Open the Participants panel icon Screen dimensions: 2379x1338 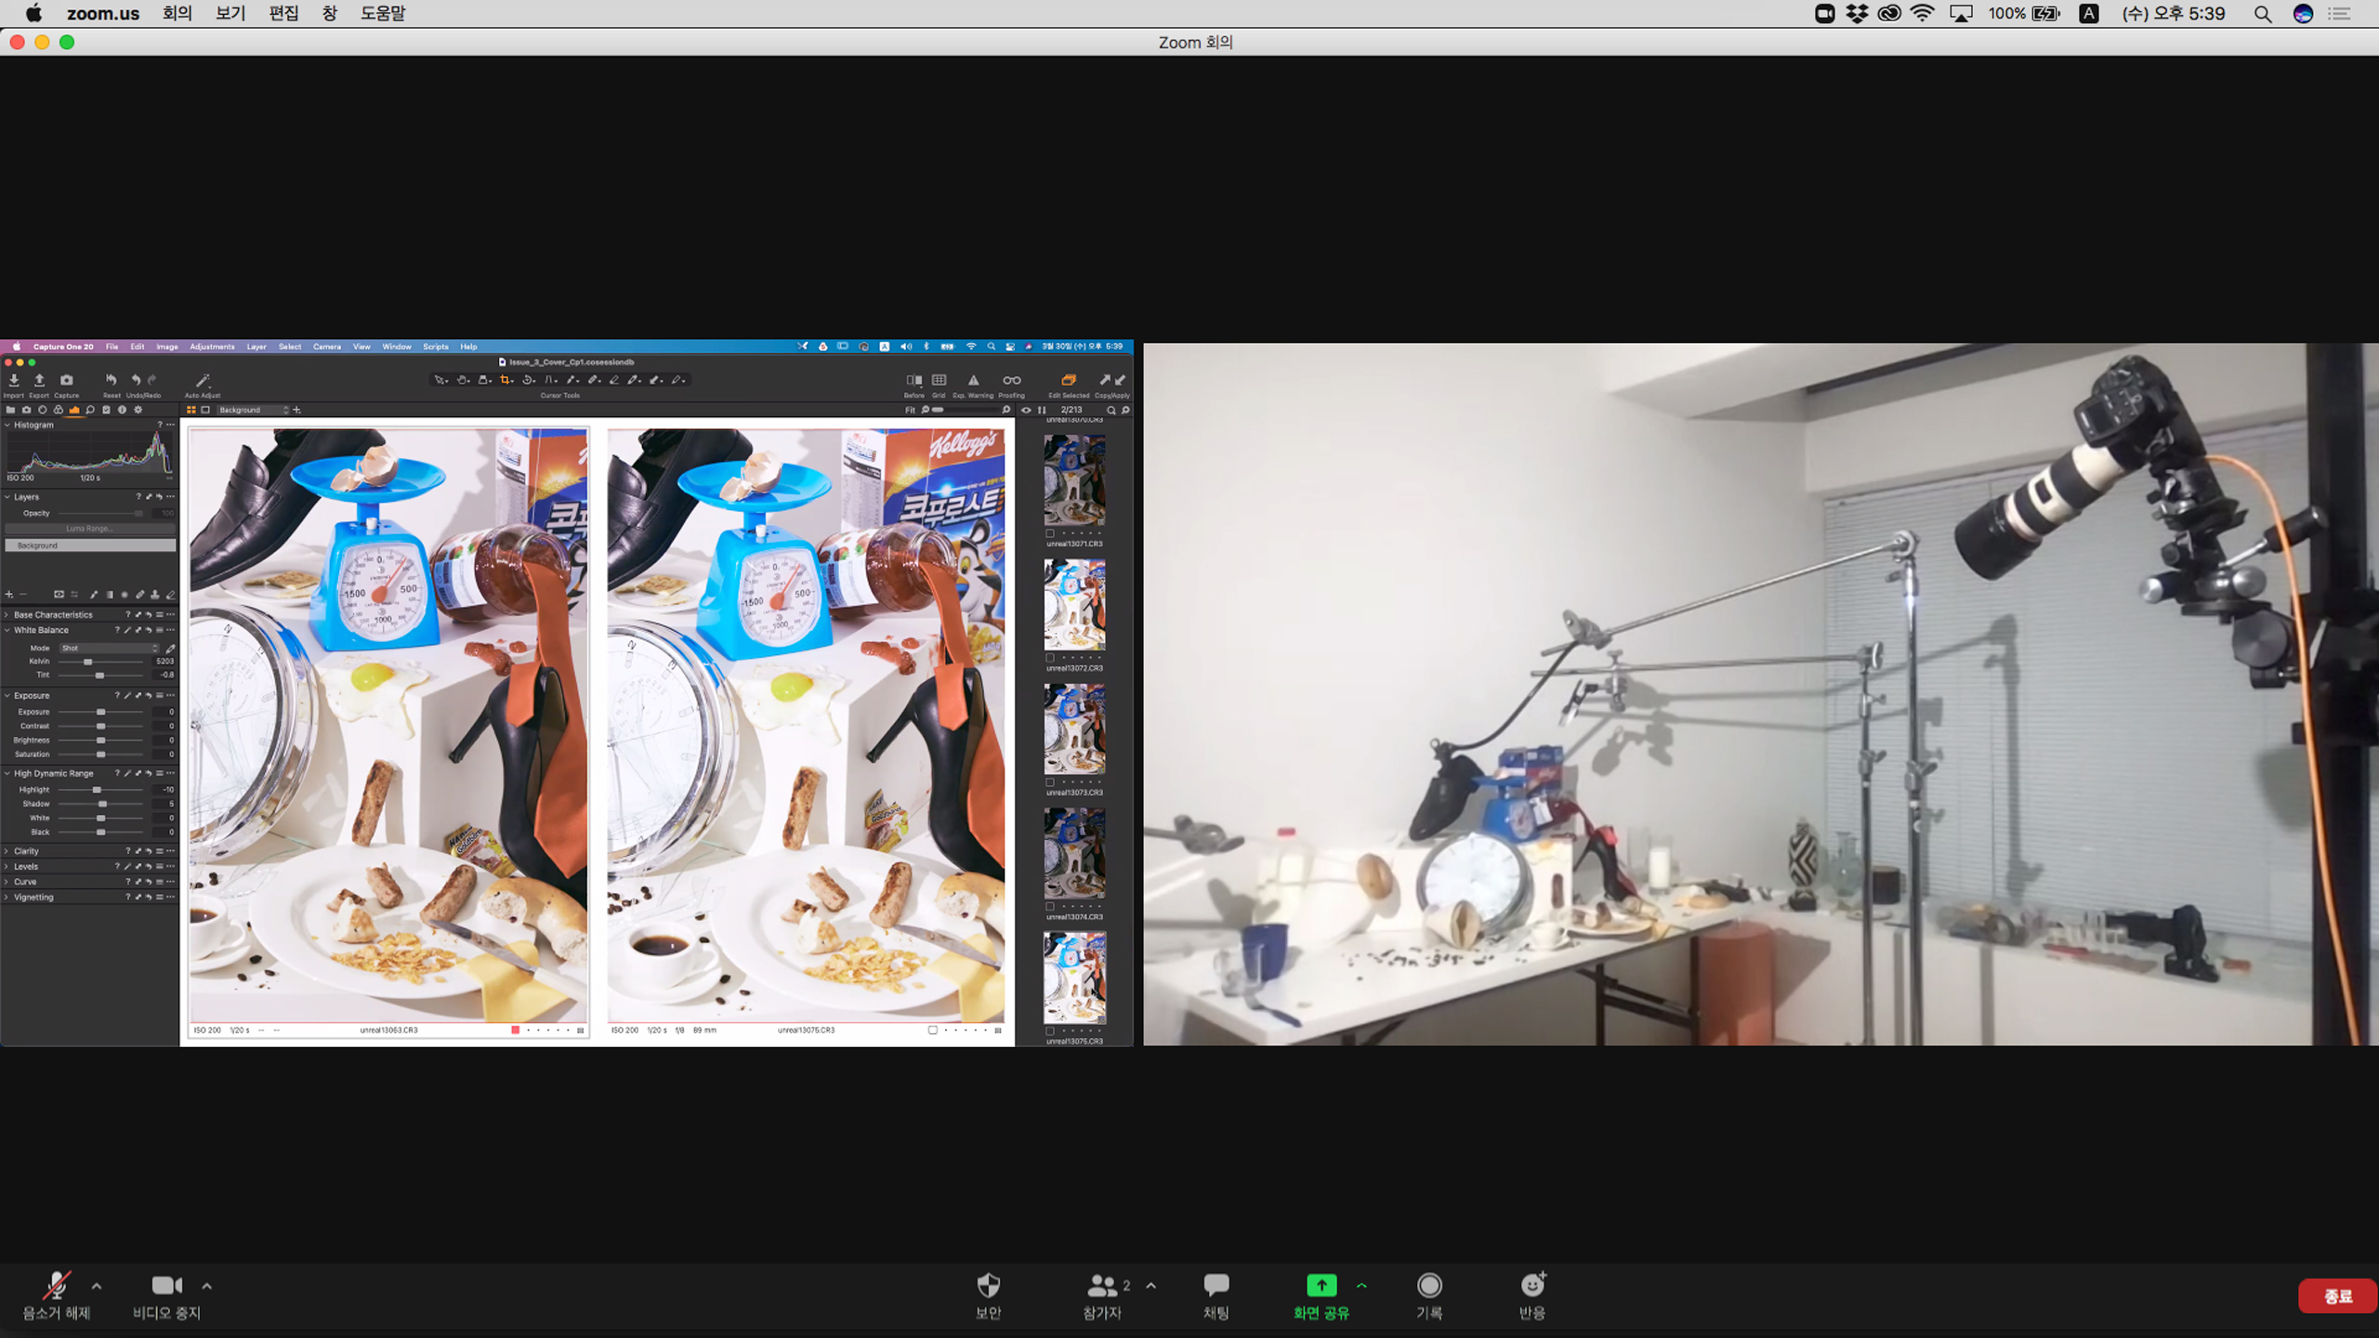tap(1102, 1286)
